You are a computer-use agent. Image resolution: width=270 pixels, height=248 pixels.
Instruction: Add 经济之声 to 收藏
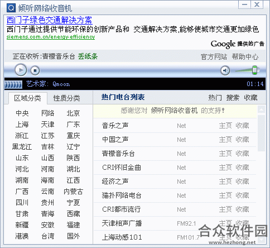point(242,182)
